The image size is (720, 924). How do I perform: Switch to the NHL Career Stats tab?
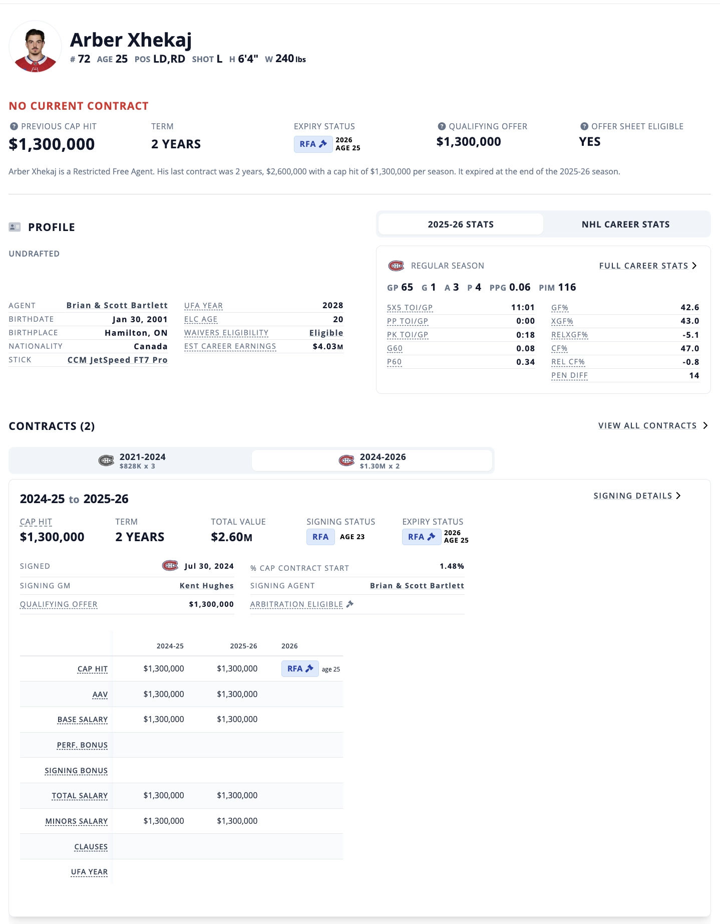[x=626, y=224]
